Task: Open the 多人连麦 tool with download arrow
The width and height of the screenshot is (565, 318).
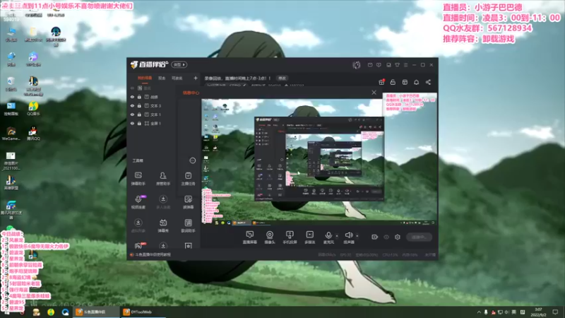Action: pos(163,202)
